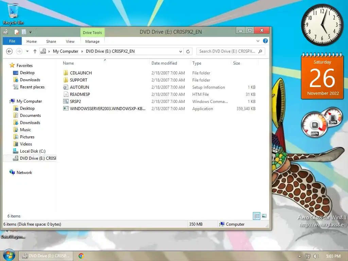
Task: Click the search magnifier icon
Action: [x=260, y=51]
